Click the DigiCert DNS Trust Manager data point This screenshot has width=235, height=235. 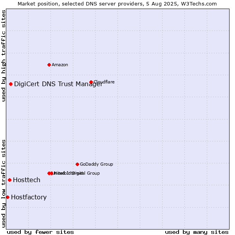(11, 84)
